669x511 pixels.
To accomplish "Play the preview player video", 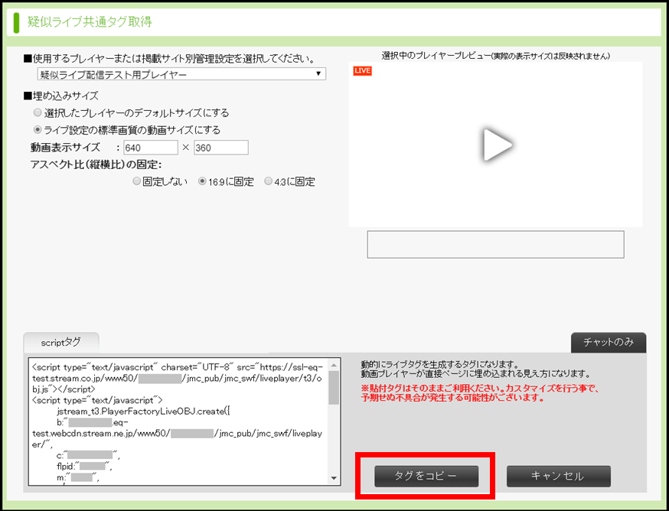I will (x=497, y=145).
